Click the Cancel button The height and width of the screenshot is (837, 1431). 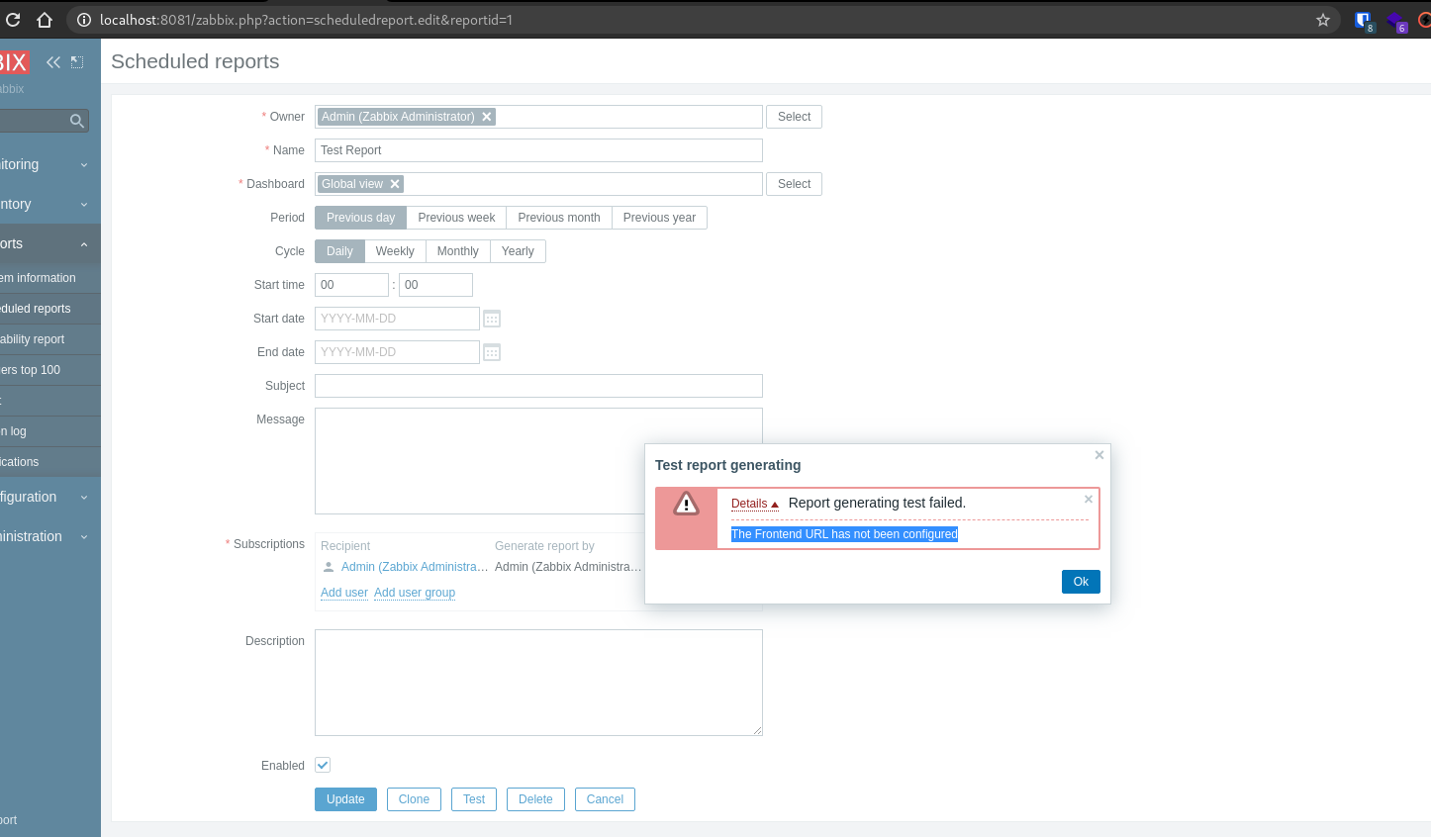pos(605,799)
